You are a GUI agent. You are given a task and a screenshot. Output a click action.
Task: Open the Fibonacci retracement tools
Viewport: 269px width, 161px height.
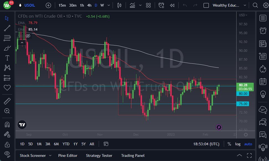7,38
